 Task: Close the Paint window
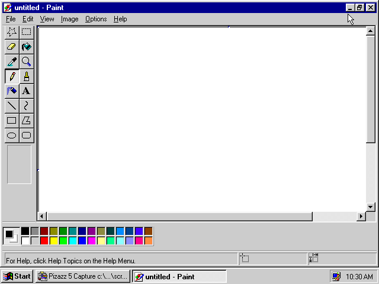(370, 8)
